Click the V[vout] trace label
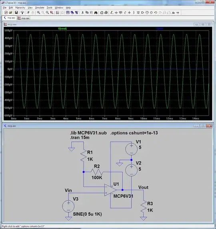The height and width of the screenshot is (229, 216). click(x=62, y=28)
